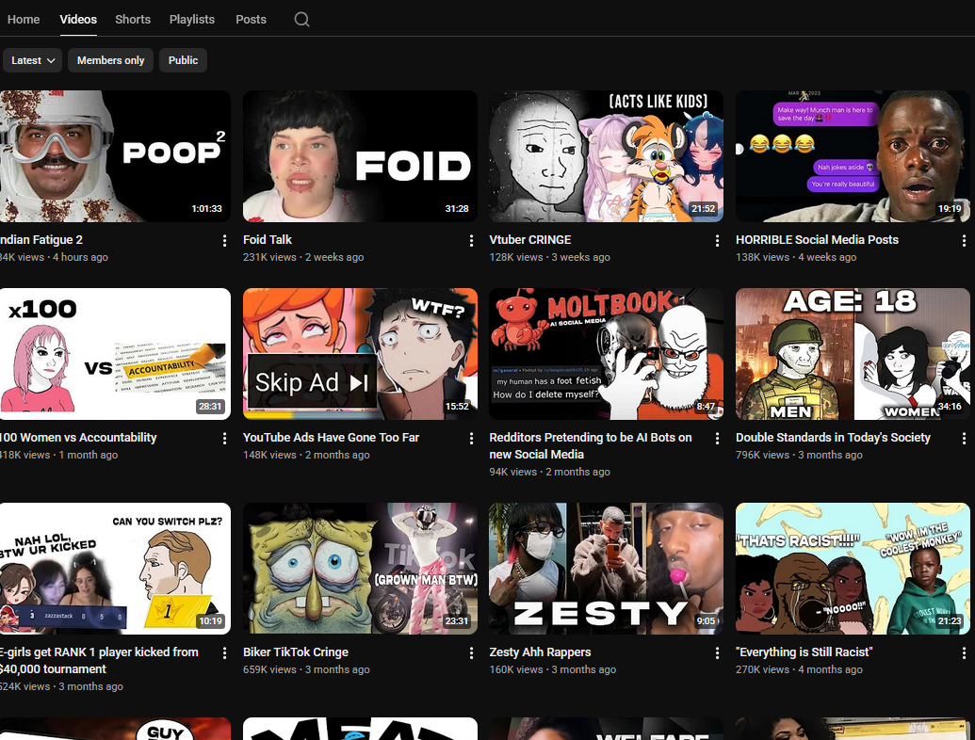This screenshot has height=740, width=975.
Task: Play the Skip Ad WTF thumbnail
Action: 360,354
